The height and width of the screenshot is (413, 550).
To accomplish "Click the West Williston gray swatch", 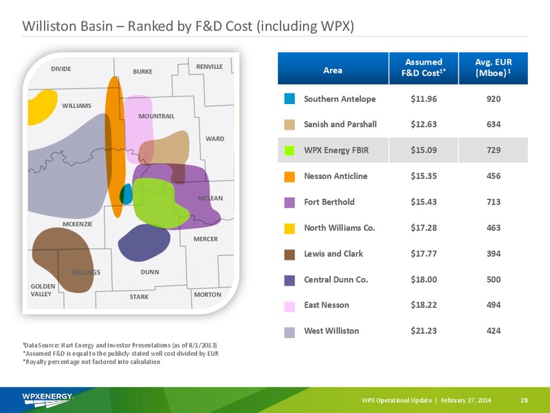I will coord(289,332).
